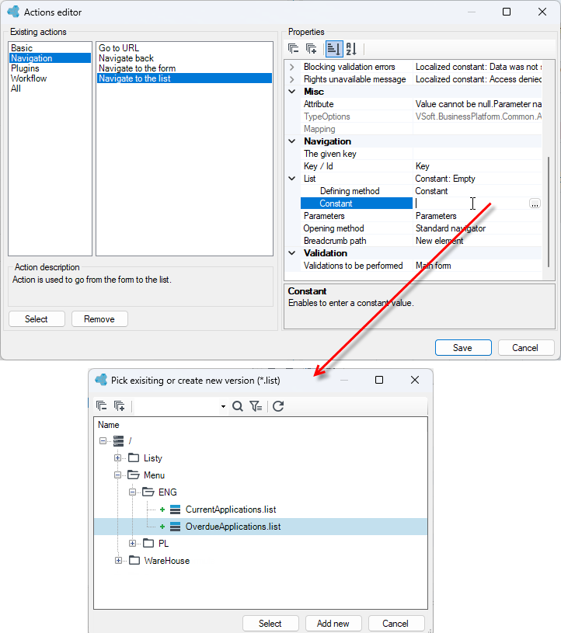
Task: Click Cancel in the list picker dialog
Action: (x=395, y=624)
